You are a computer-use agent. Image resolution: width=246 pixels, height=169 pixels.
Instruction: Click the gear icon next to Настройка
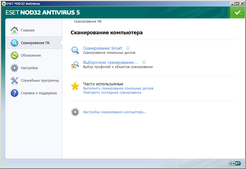(x=14, y=68)
